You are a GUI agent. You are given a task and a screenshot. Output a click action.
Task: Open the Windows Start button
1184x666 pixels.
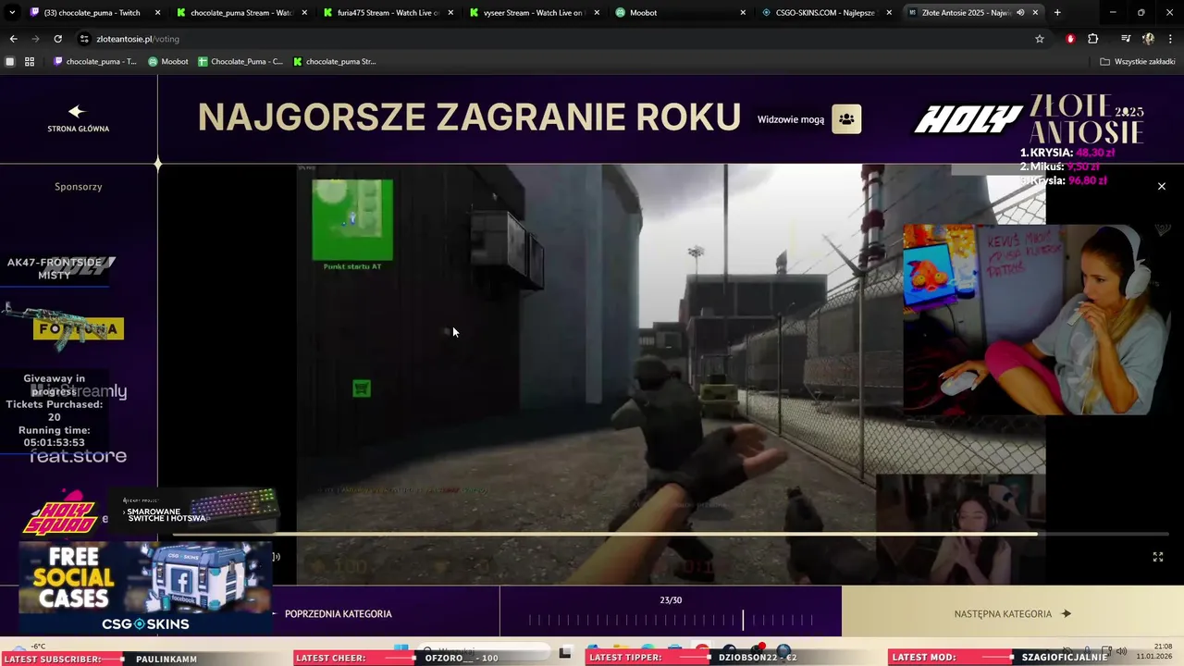coord(401,649)
